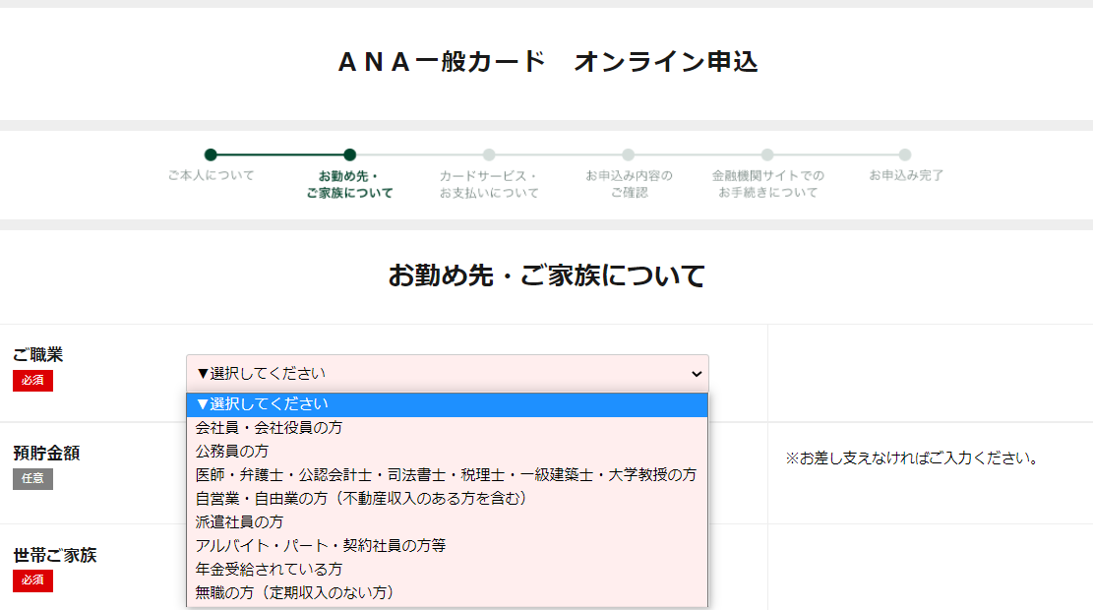Image resolution: width=1093 pixels, height=610 pixels.
Task: Click the カードサービス・お支払いについて step circle
Action: coord(489,155)
